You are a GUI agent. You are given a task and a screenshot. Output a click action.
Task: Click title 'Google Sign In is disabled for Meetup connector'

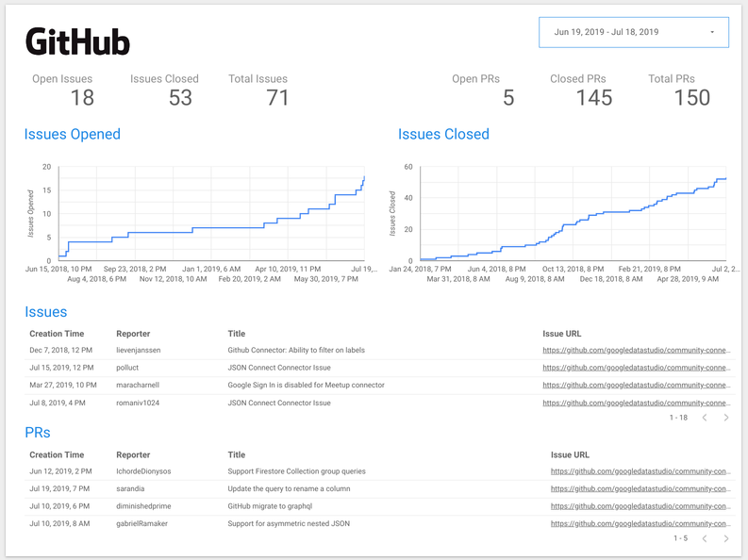pos(307,385)
